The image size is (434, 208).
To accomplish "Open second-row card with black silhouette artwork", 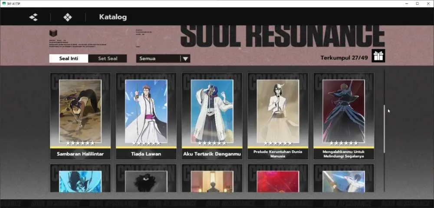I will [146, 178].
